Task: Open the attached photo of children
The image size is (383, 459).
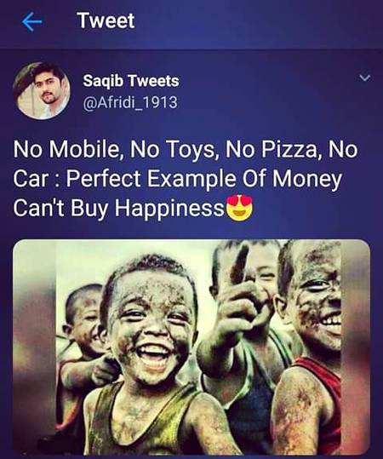Action: (191, 347)
